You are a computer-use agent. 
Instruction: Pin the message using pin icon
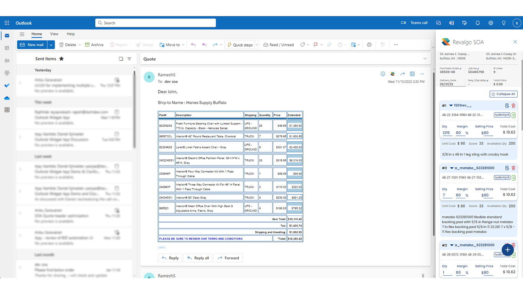point(329,45)
